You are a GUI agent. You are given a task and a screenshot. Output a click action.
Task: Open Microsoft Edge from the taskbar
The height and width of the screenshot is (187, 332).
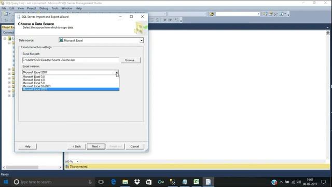(x=114, y=182)
